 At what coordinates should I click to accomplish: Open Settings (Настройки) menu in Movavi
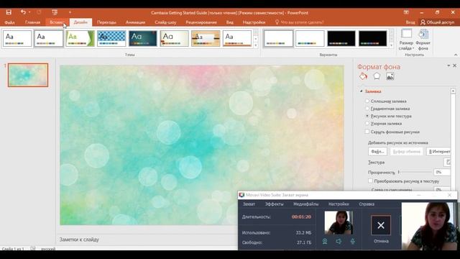(339, 204)
